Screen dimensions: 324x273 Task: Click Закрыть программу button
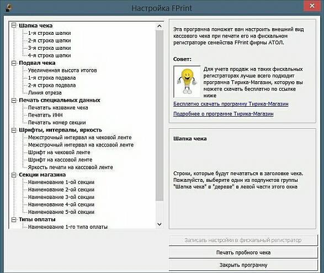tap(243, 265)
